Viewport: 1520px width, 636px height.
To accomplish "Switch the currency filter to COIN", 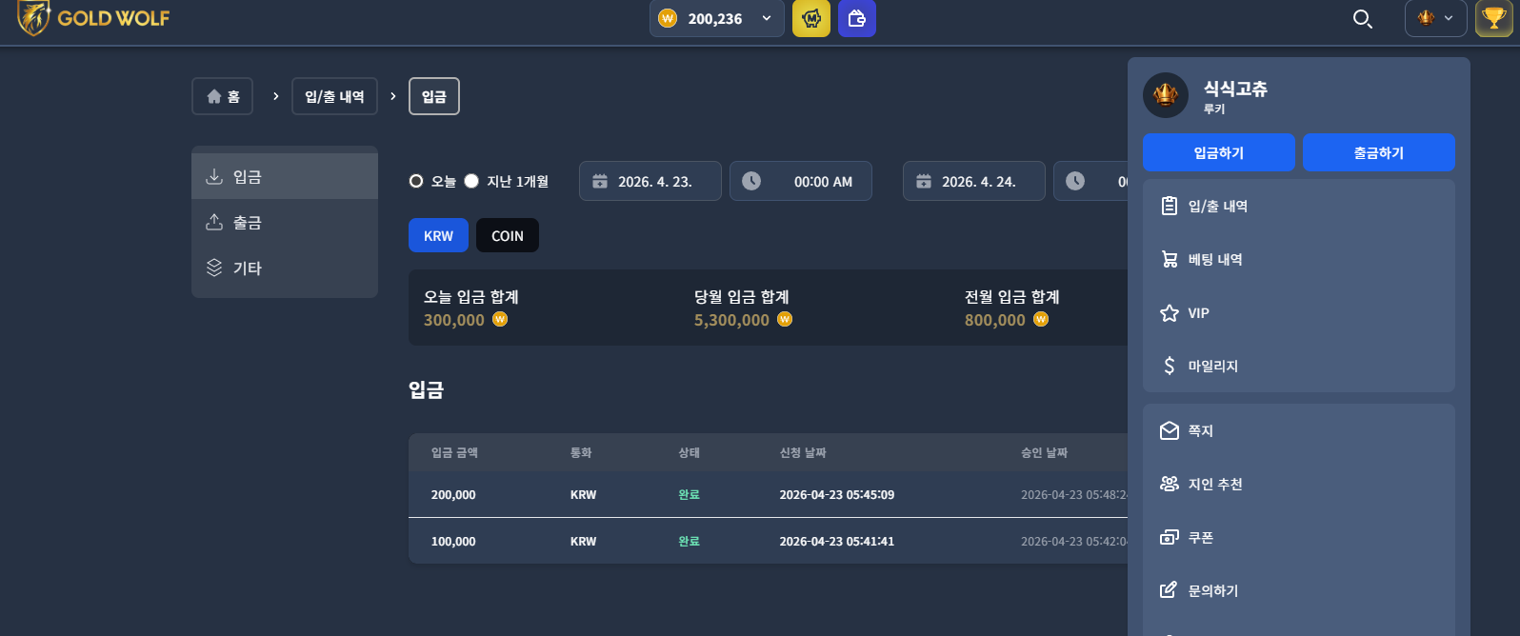I will tap(508, 235).
